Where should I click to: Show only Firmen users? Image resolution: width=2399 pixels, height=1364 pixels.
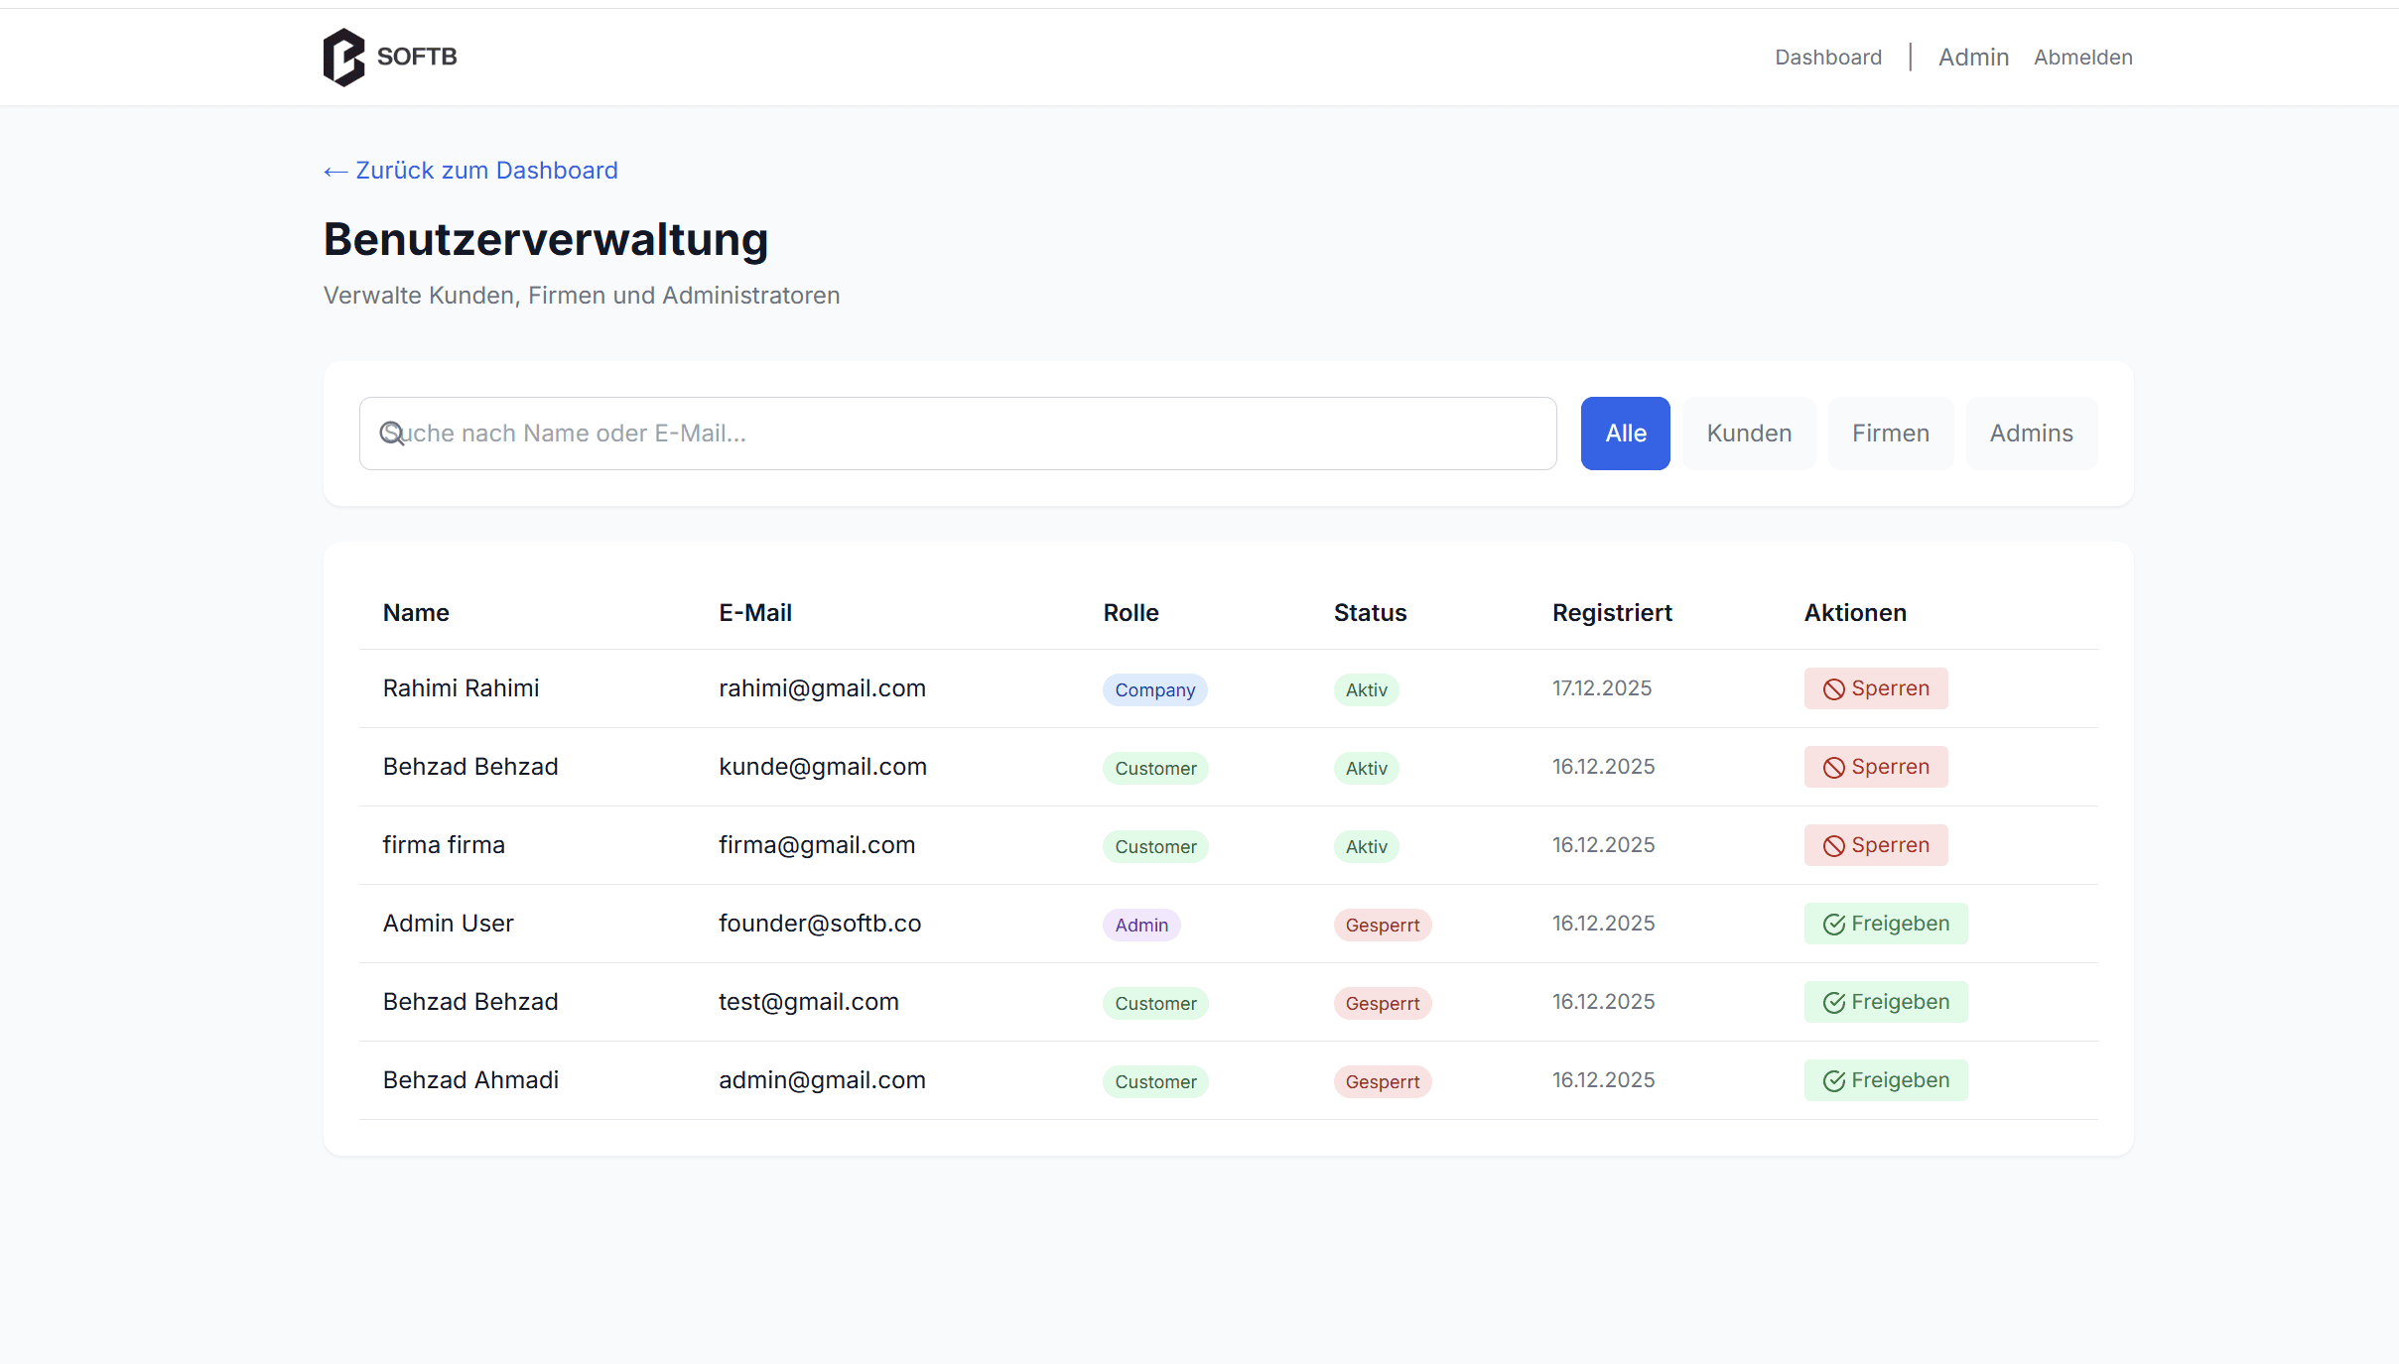1890,434
